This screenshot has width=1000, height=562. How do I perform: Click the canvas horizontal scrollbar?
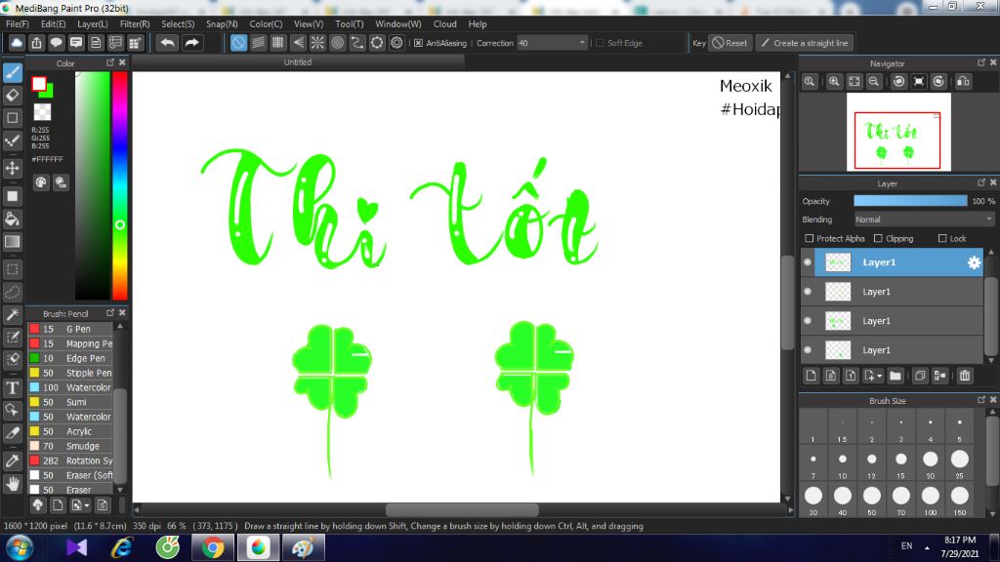462,509
